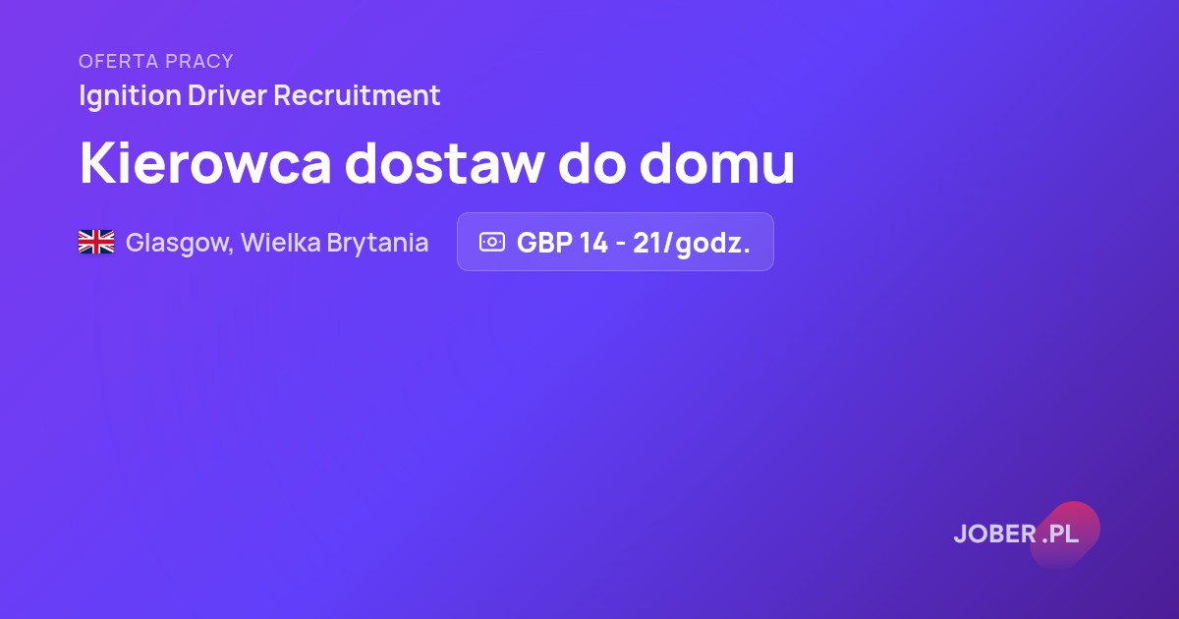Select the GBP 14 text in badge
The width and height of the screenshot is (1179, 619).
pyautogui.click(x=562, y=243)
